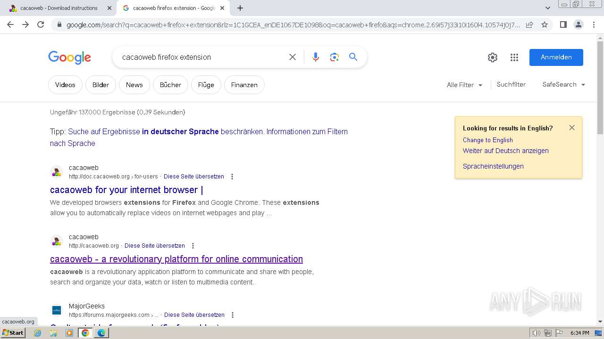Submit search with magnifier icon

(x=353, y=57)
